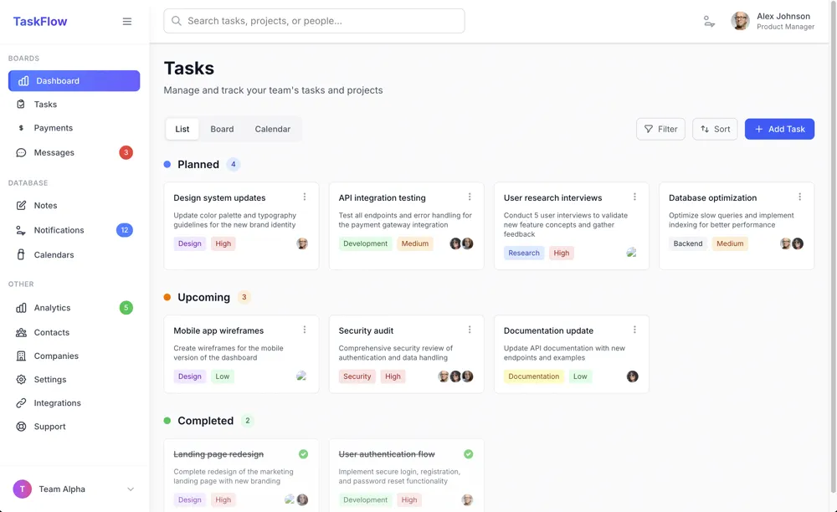Click the Filter button

coord(660,129)
